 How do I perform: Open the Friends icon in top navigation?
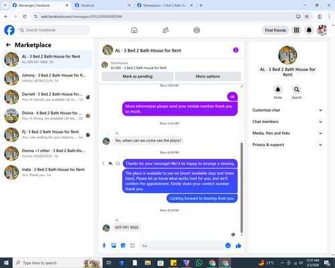click(x=165, y=30)
